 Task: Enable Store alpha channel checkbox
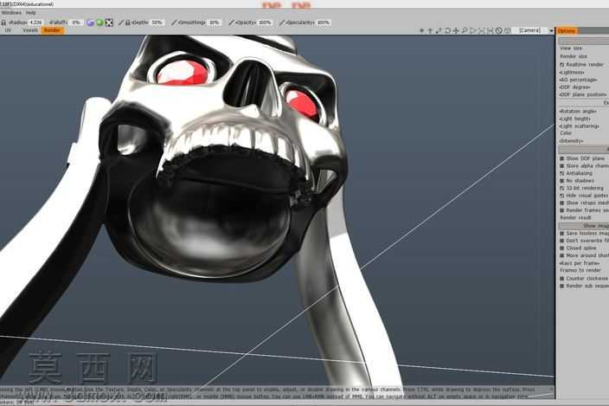(x=561, y=166)
